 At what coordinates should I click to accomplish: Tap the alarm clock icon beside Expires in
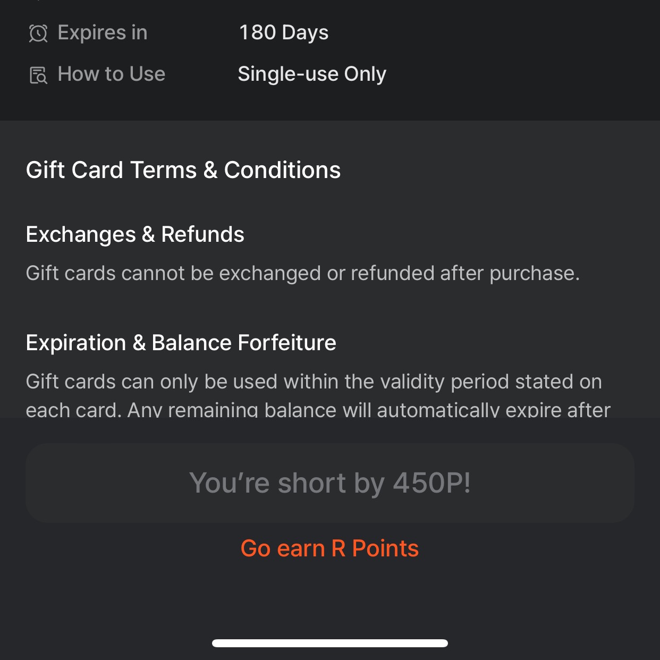(x=38, y=33)
